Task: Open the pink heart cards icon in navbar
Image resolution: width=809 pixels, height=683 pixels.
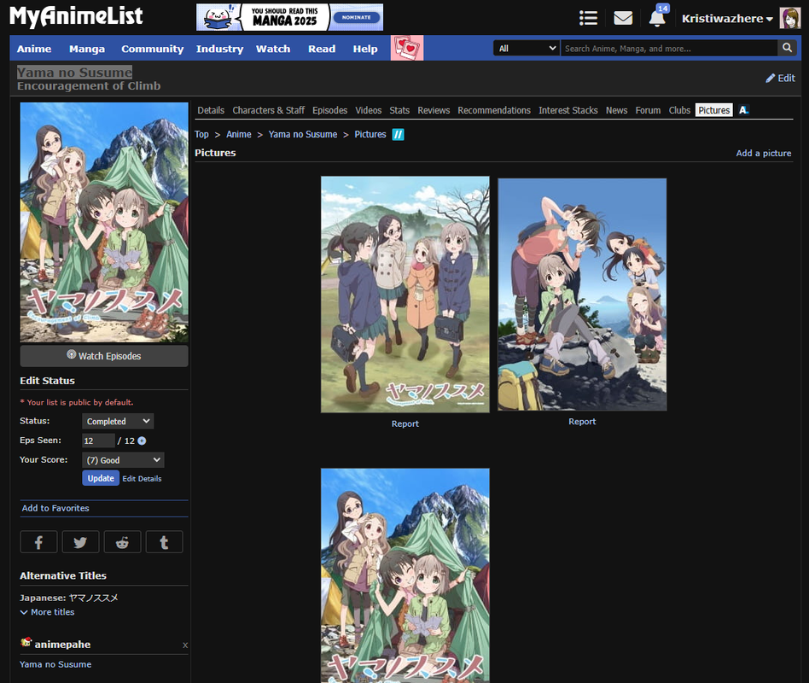Action: tap(407, 48)
